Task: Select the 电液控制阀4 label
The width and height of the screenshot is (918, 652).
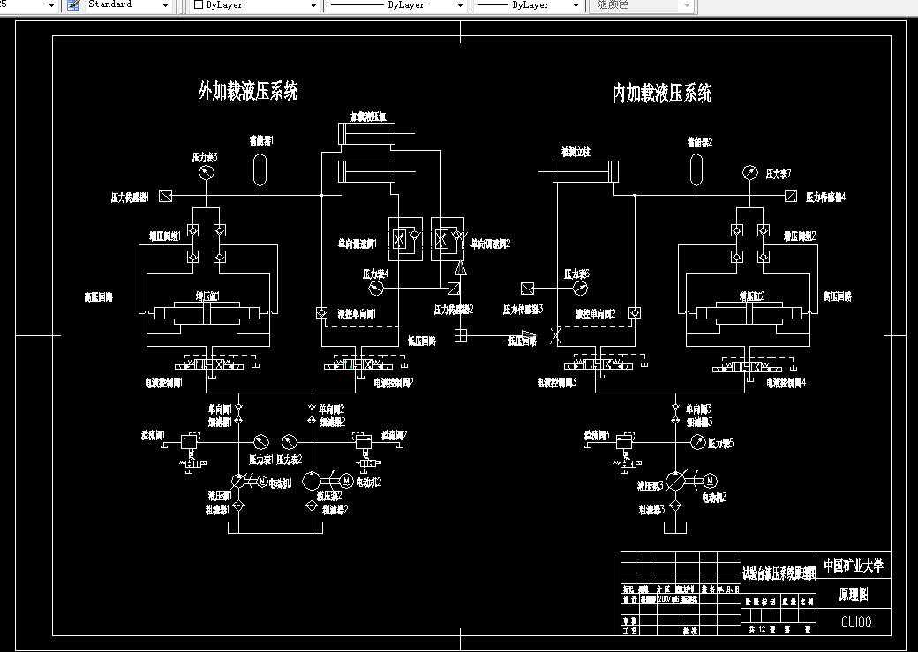Action: point(786,383)
